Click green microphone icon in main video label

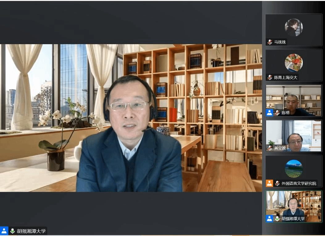pos(13,231)
